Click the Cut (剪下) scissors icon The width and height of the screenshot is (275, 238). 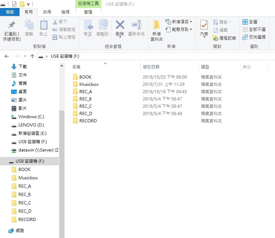55,22
